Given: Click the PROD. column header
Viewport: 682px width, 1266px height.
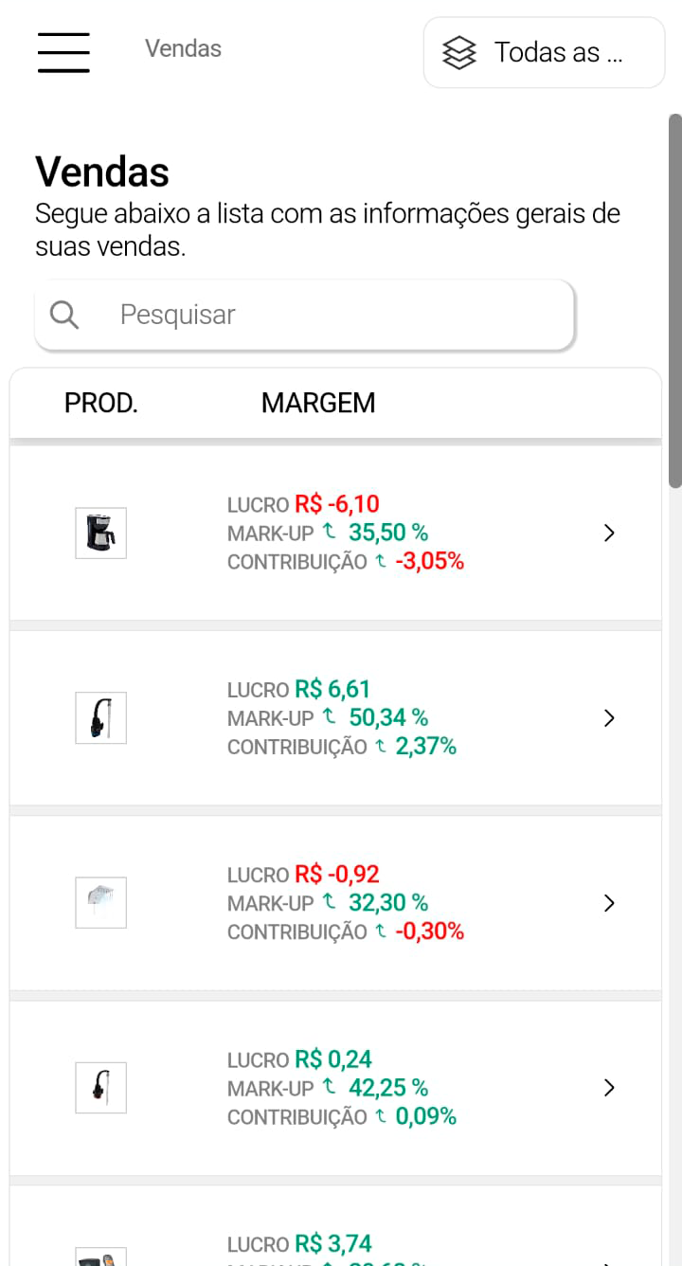Looking at the screenshot, I should (101, 403).
